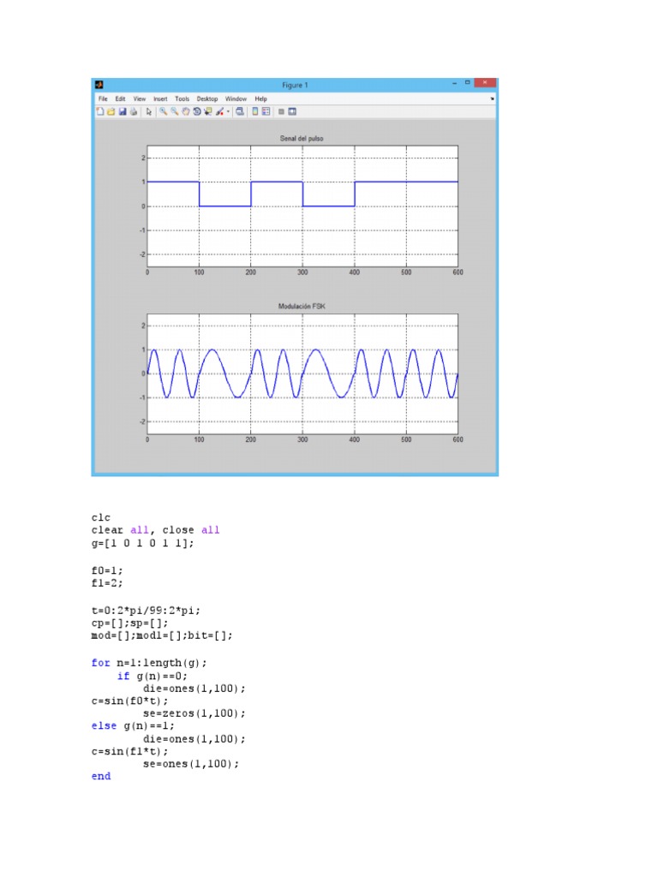This screenshot has height=877, width=658.
Task: Select the Edit Plot arrow tool
Action: pyautogui.click(x=149, y=111)
